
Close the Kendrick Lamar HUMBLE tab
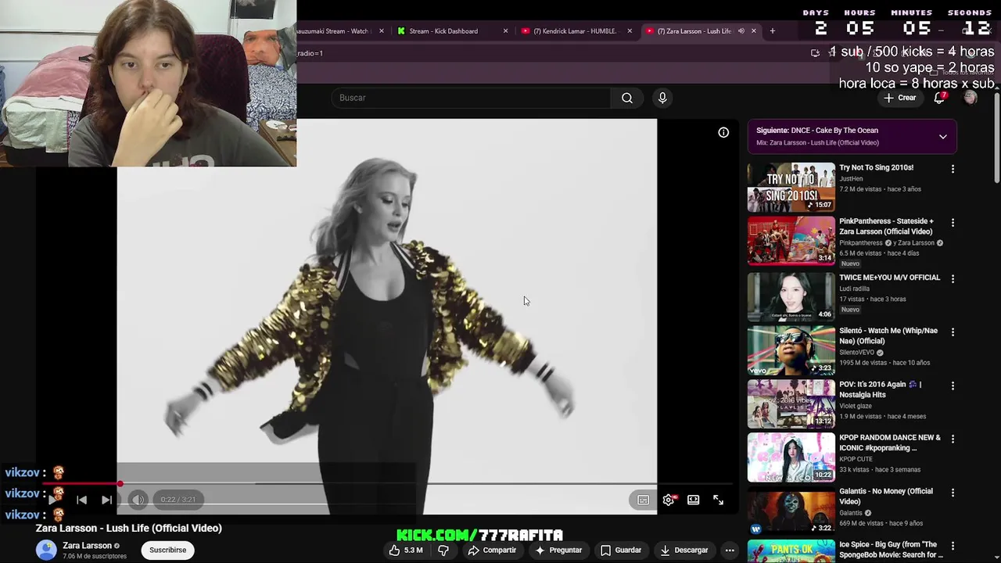click(x=630, y=31)
